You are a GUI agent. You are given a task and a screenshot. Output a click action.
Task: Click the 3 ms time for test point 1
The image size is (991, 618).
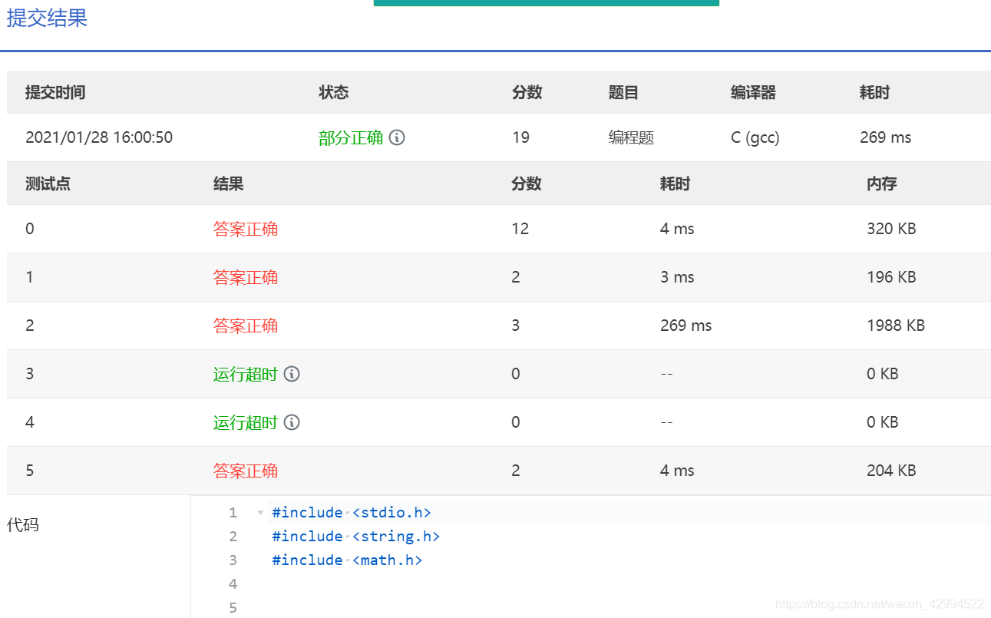pyautogui.click(x=677, y=277)
